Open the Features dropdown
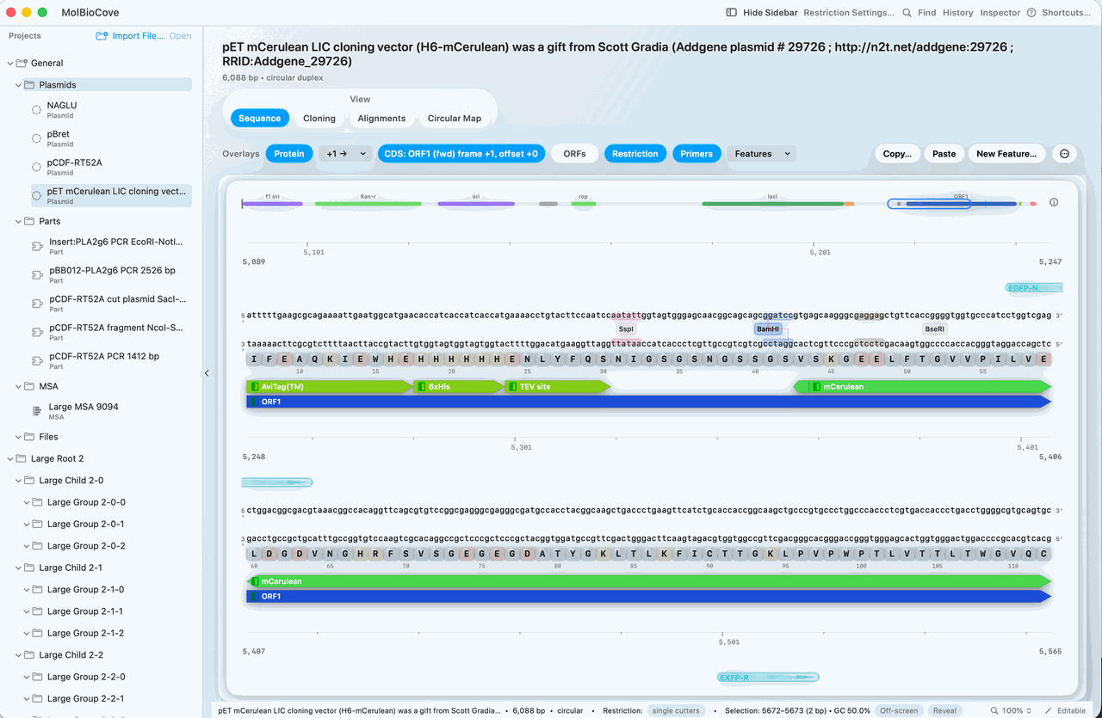Image resolution: width=1102 pixels, height=718 pixels. click(x=761, y=154)
